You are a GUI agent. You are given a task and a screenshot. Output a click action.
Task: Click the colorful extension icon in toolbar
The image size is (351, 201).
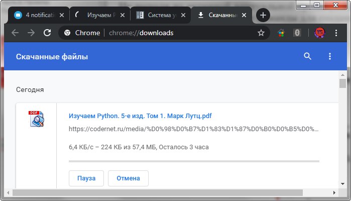click(x=282, y=33)
